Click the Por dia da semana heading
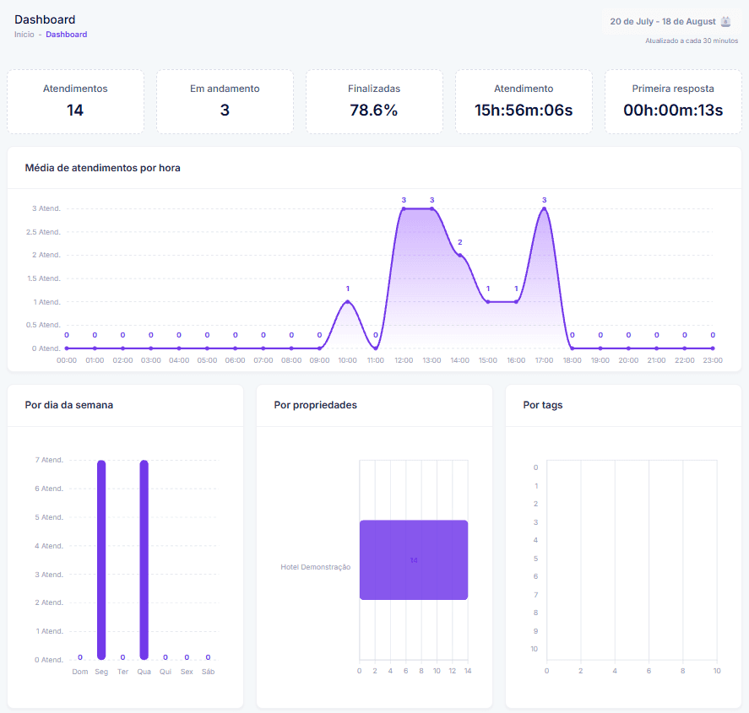The height and width of the screenshot is (713, 749). [x=69, y=405]
